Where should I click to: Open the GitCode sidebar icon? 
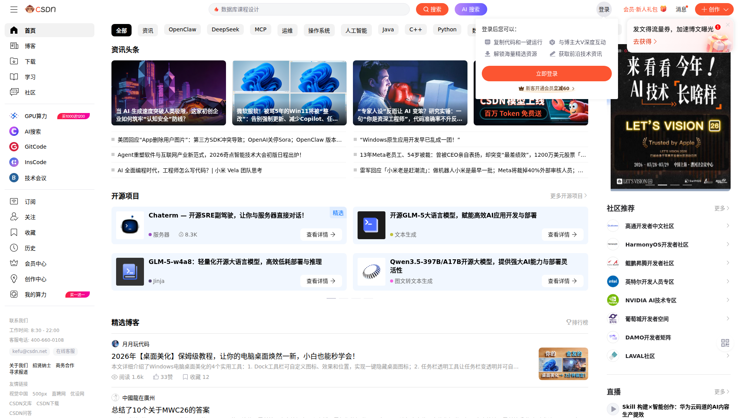point(14,147)
